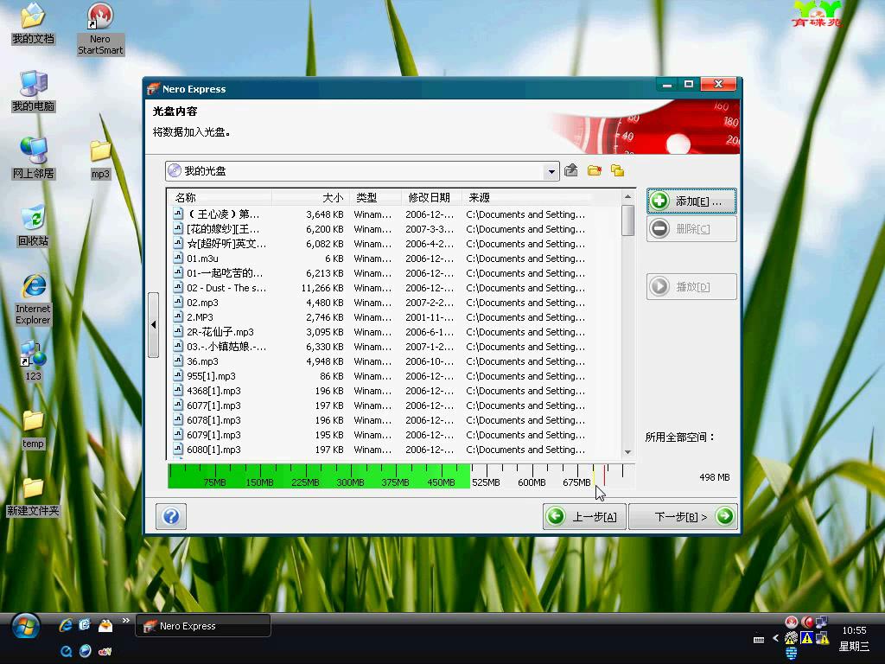Select the 03.-.小镇姑娘 file row
Image resolution: width=885 pixels, height=664 pixels.
pos(379,347)
